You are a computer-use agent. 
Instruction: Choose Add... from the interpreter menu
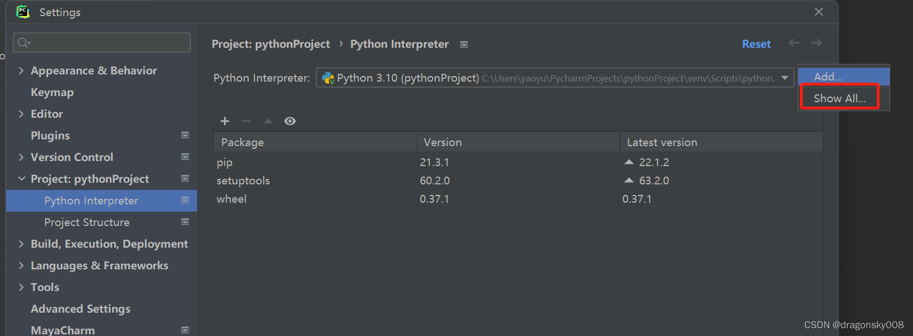click(x=828, y=77)
